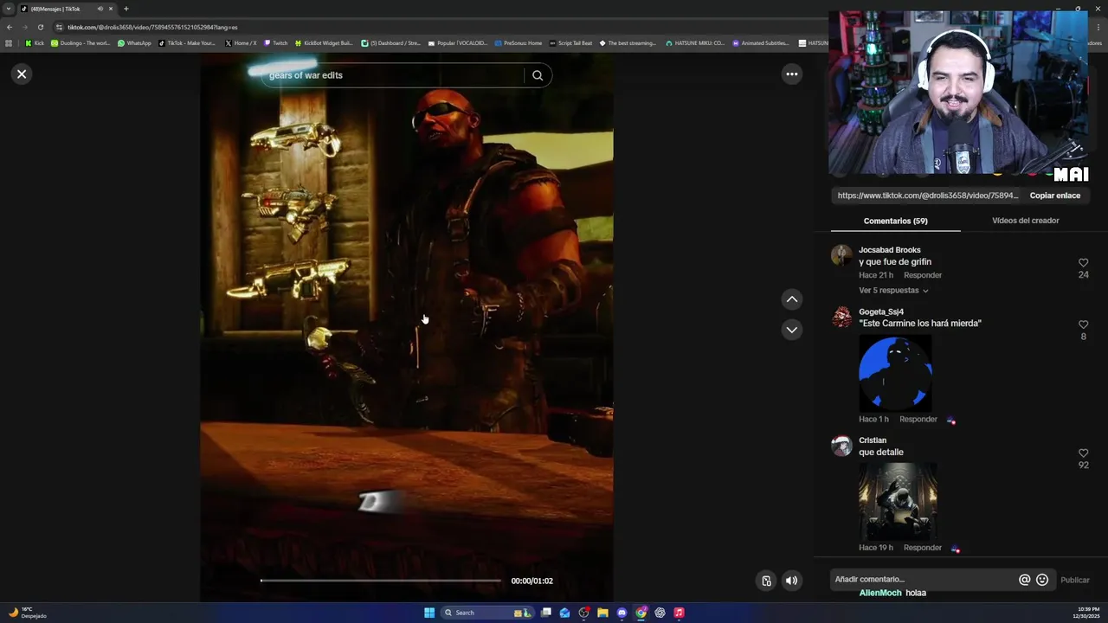This screenshot has height=623, width=1108.
Task: Select the video URL text field
Action: [x=928, y=196]
